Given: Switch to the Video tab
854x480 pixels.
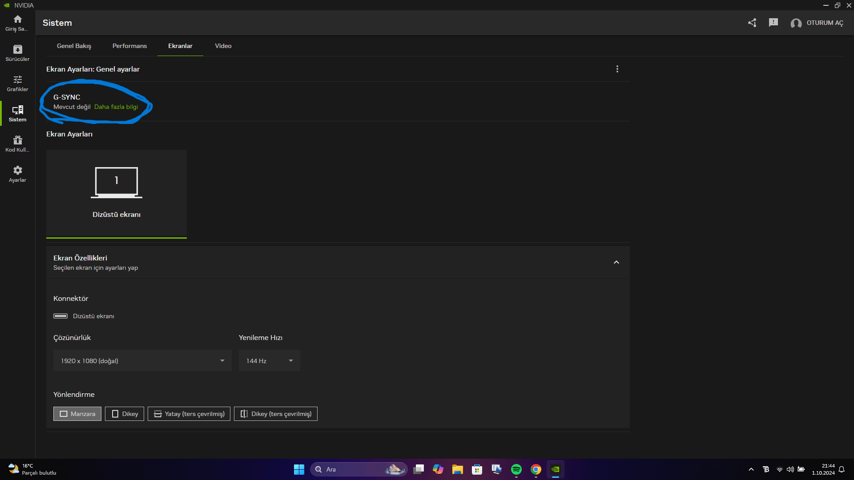Looking at the screenshot, I should tap(223, 46).
